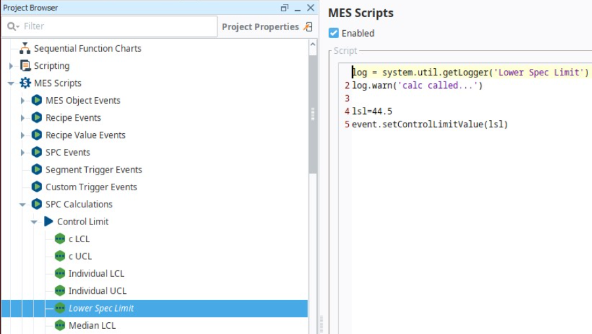592x334 pixels.
Task: Click the Individual UCL script icon
Action: click(60, 291)
